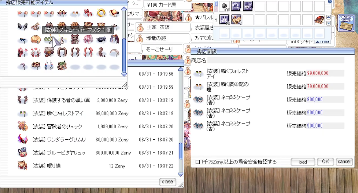Viewport: 358px width, 193px height.
Task: Edit the 99,000,000 price field
Action: point(325,73)
